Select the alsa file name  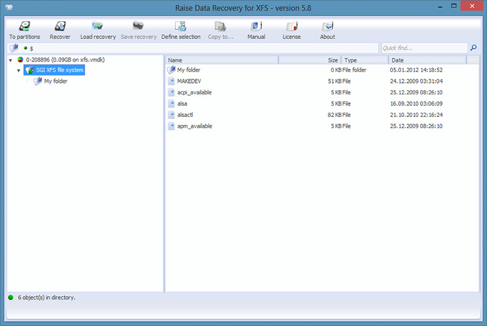point(182,104)
